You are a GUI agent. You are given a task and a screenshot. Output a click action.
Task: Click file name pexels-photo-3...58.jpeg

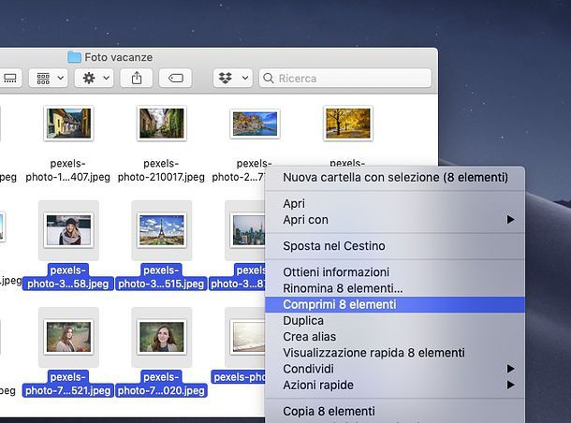pyautogui.click(x=67, y=277)
